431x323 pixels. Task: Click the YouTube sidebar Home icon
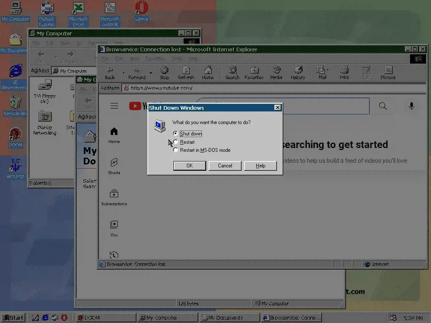click(x=114, y=132)
